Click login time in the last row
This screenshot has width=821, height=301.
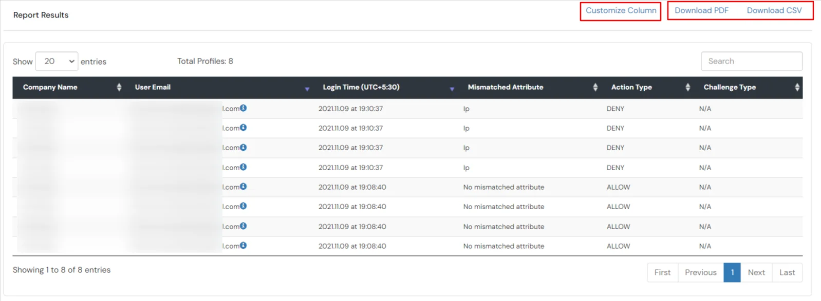pyautogui.click(x=352, y=246)
